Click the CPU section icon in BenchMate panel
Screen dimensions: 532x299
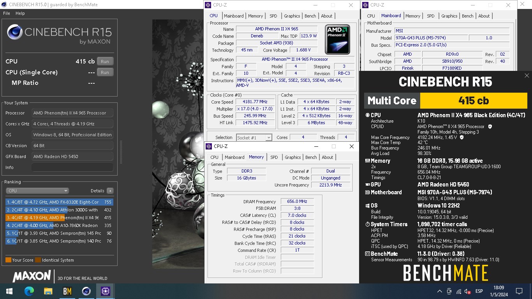pyautogui.click(x=367, y=115)
